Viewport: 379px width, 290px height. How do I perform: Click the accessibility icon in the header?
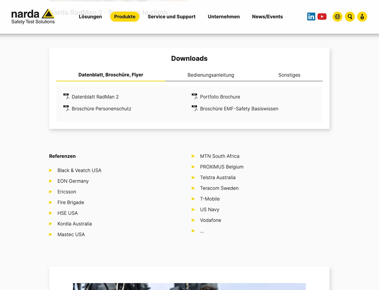(x=362, y=16)
